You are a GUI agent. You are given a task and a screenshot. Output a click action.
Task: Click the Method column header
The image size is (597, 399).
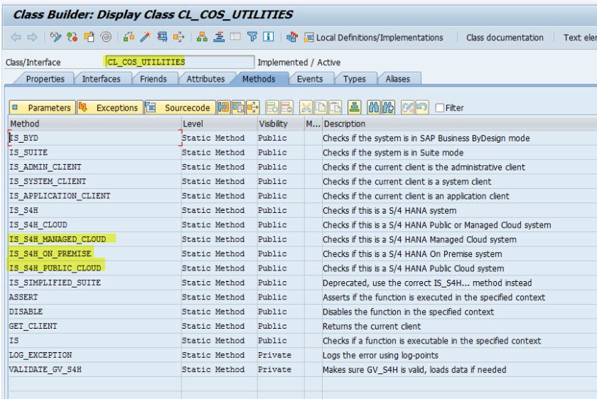(95, 124)
